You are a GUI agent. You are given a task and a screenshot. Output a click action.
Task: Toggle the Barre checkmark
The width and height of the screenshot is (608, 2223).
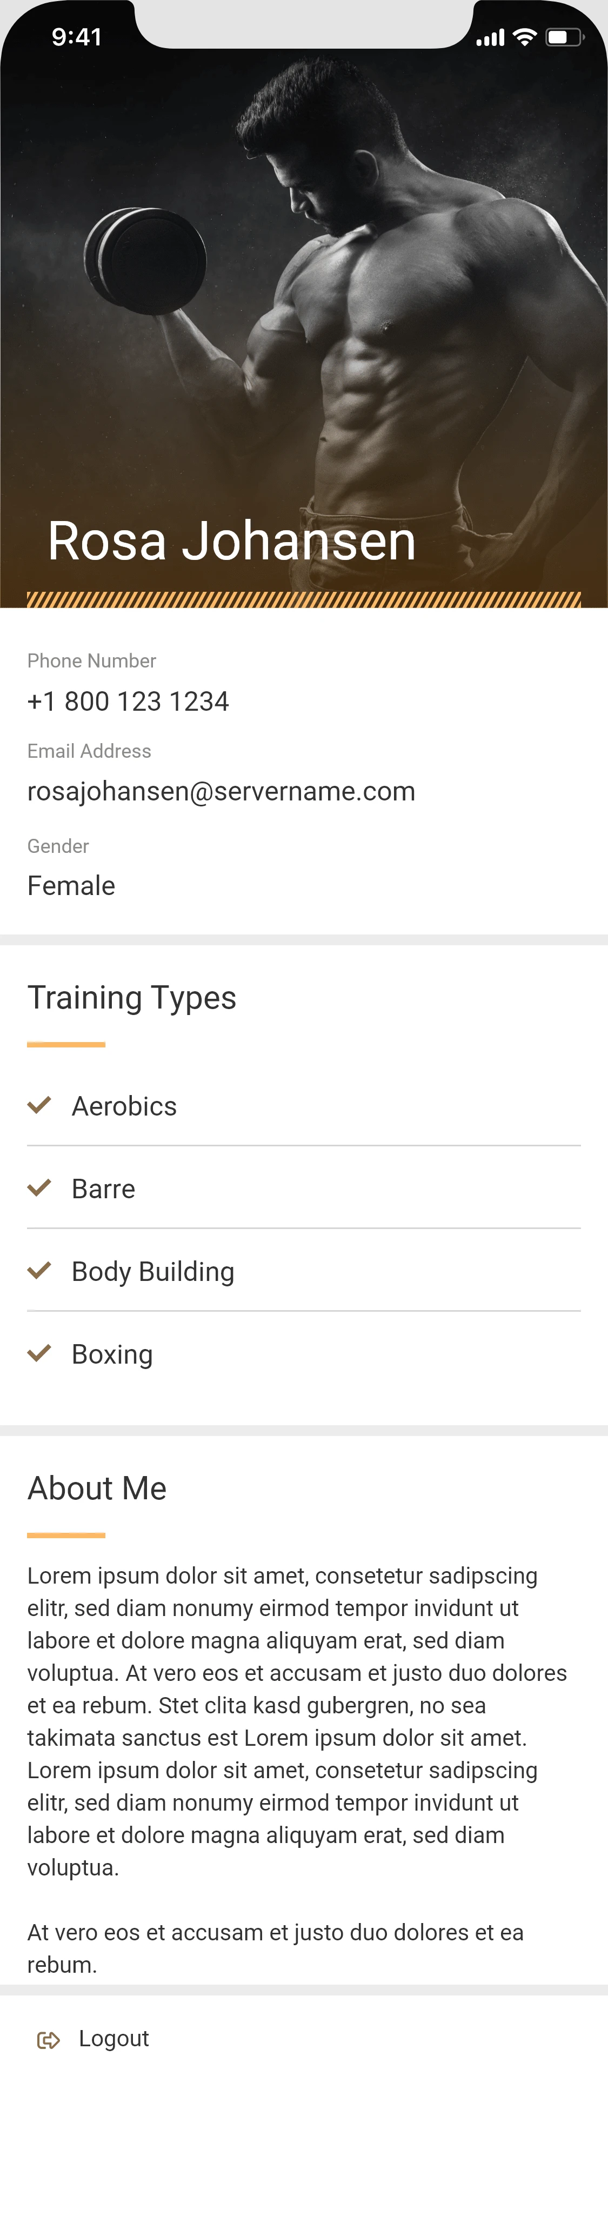point(39,1187)
